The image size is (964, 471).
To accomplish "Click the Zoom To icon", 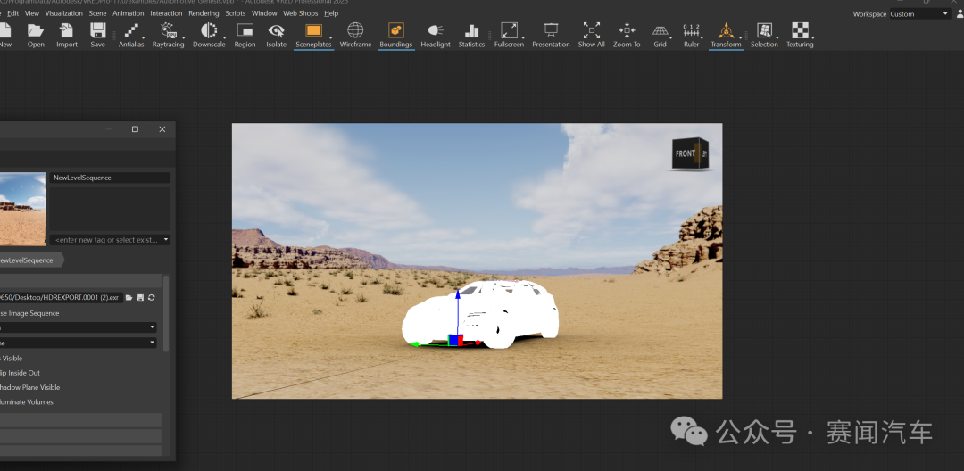I will click(x=627, y=32).
